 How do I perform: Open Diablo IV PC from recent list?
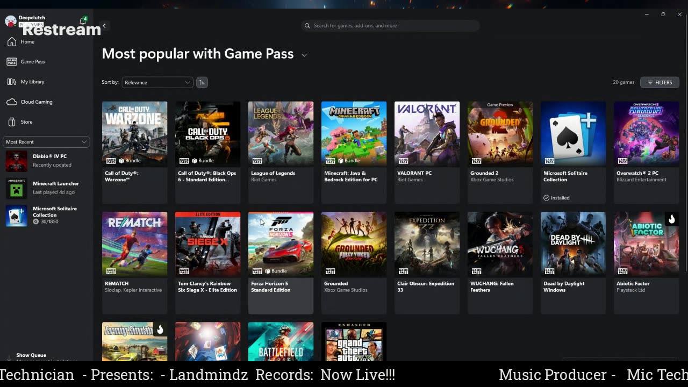click(46, 161)
